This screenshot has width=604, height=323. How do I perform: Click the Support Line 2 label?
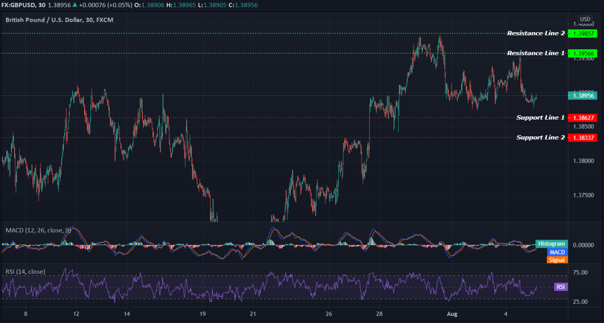click(x=540, y=138)
